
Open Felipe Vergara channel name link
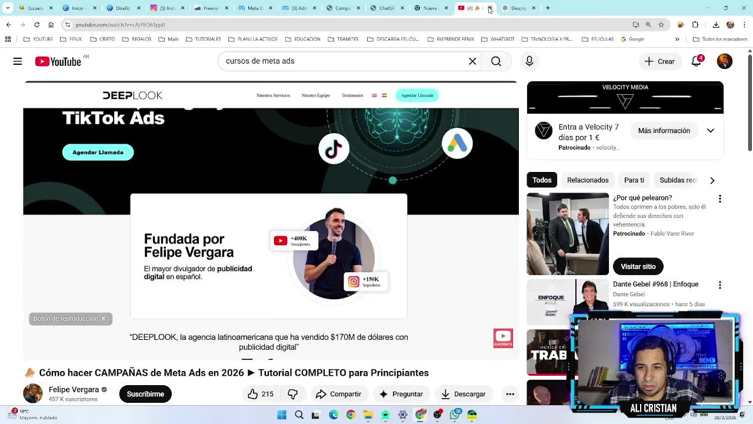(74, 390)
